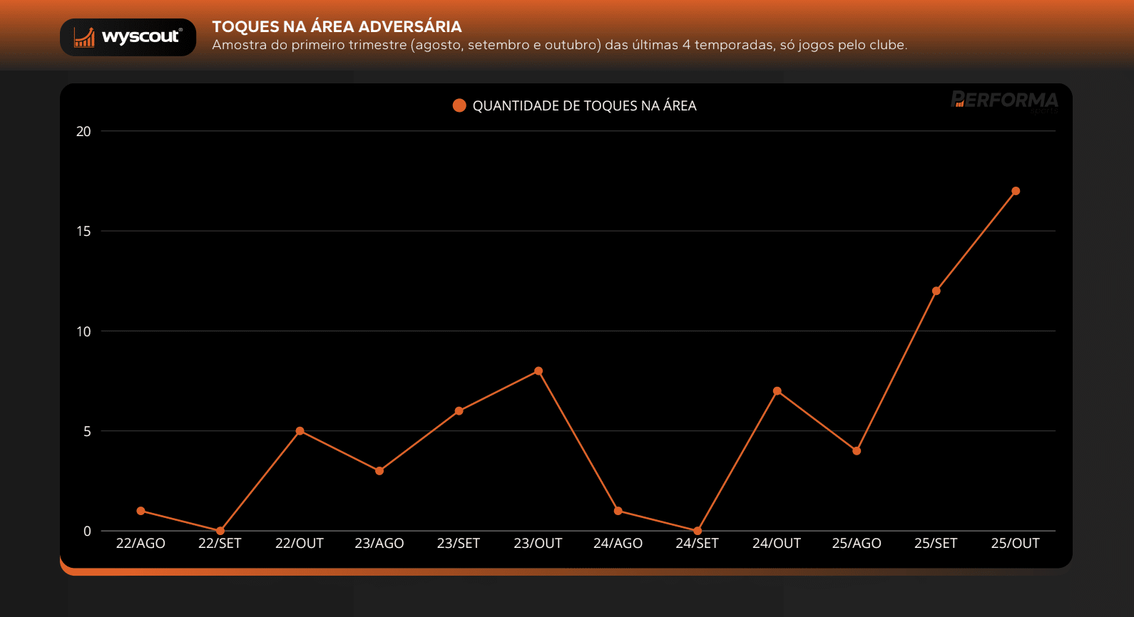Click the subtitle text starting with 'Amostra do primeiro trimestre'

click(559, 45)
